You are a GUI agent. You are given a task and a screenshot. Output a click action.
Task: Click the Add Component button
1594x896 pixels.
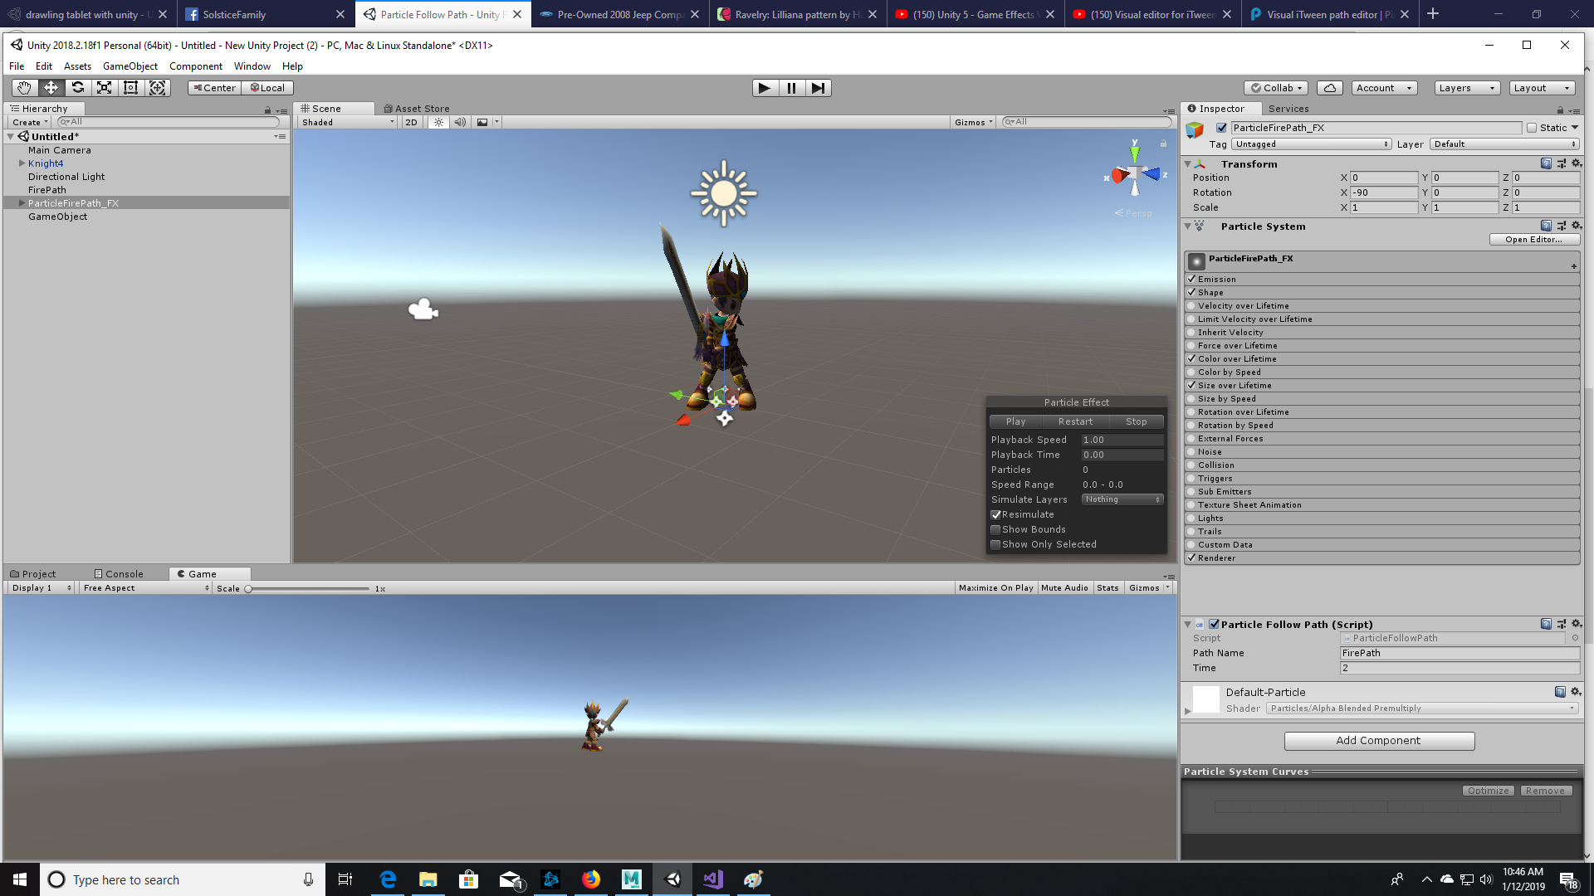[x=1379, y=740]
